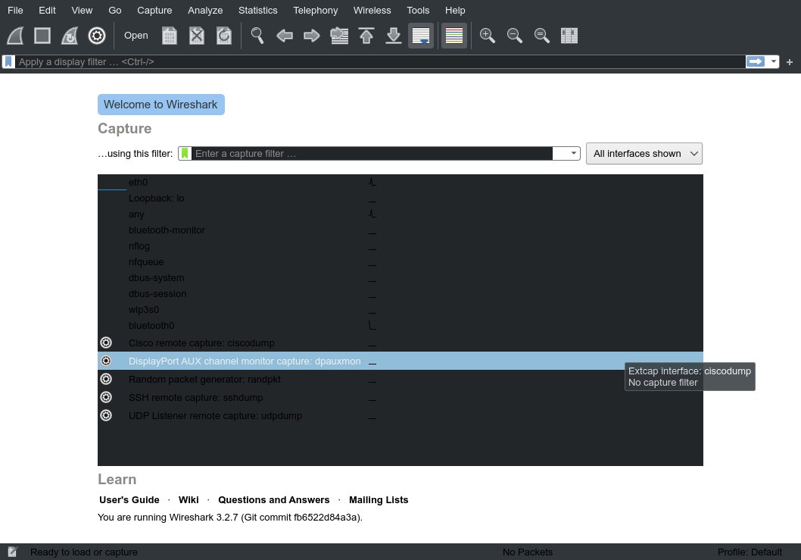
Task: Go back in packet history arrow
Action: pos(285,36)
